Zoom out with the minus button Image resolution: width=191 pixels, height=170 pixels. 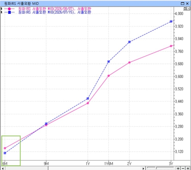[183, 168]
